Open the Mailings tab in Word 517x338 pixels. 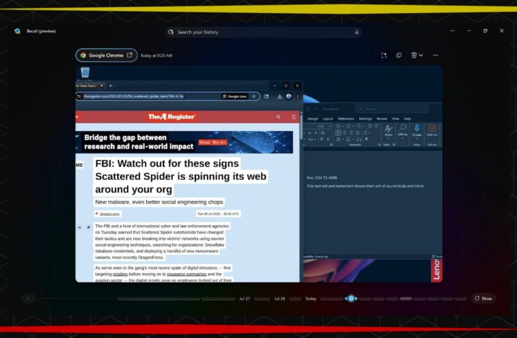(365, 119)
